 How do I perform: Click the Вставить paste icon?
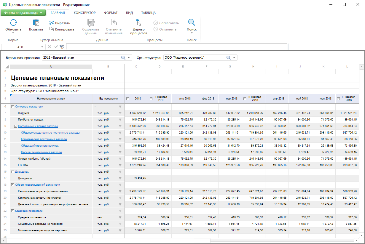click(36, 23)
